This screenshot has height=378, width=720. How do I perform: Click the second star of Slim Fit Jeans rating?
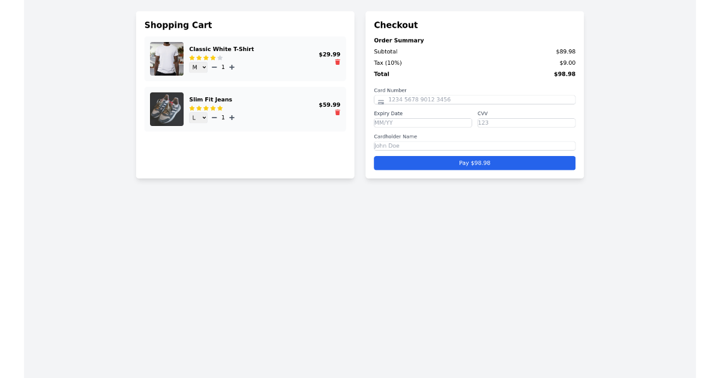199,108
